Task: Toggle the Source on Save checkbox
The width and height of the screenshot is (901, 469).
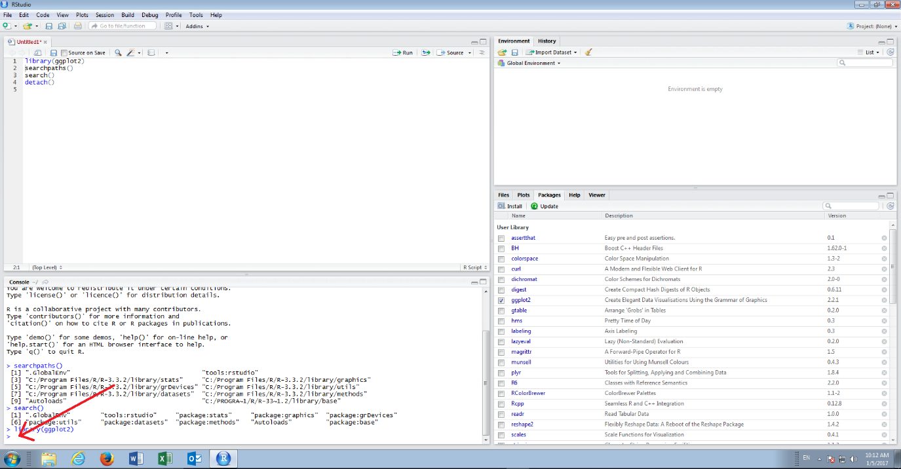Action: (x=64, y=53)
